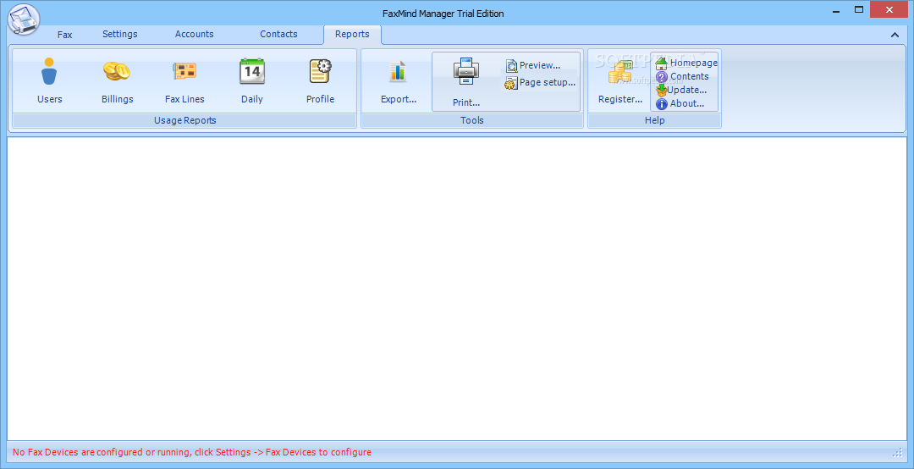Show the Fax Lines report

point(184,81)
